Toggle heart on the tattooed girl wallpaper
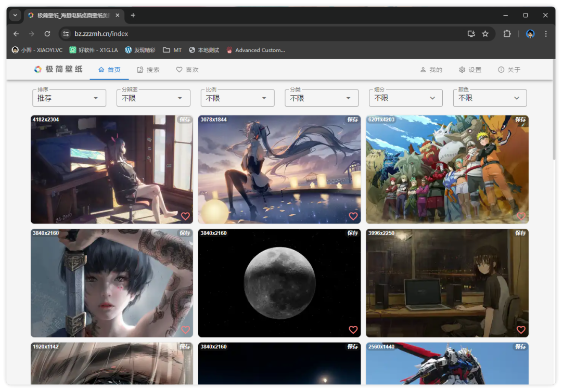This screenshot has width=562, height=391. 185,330
